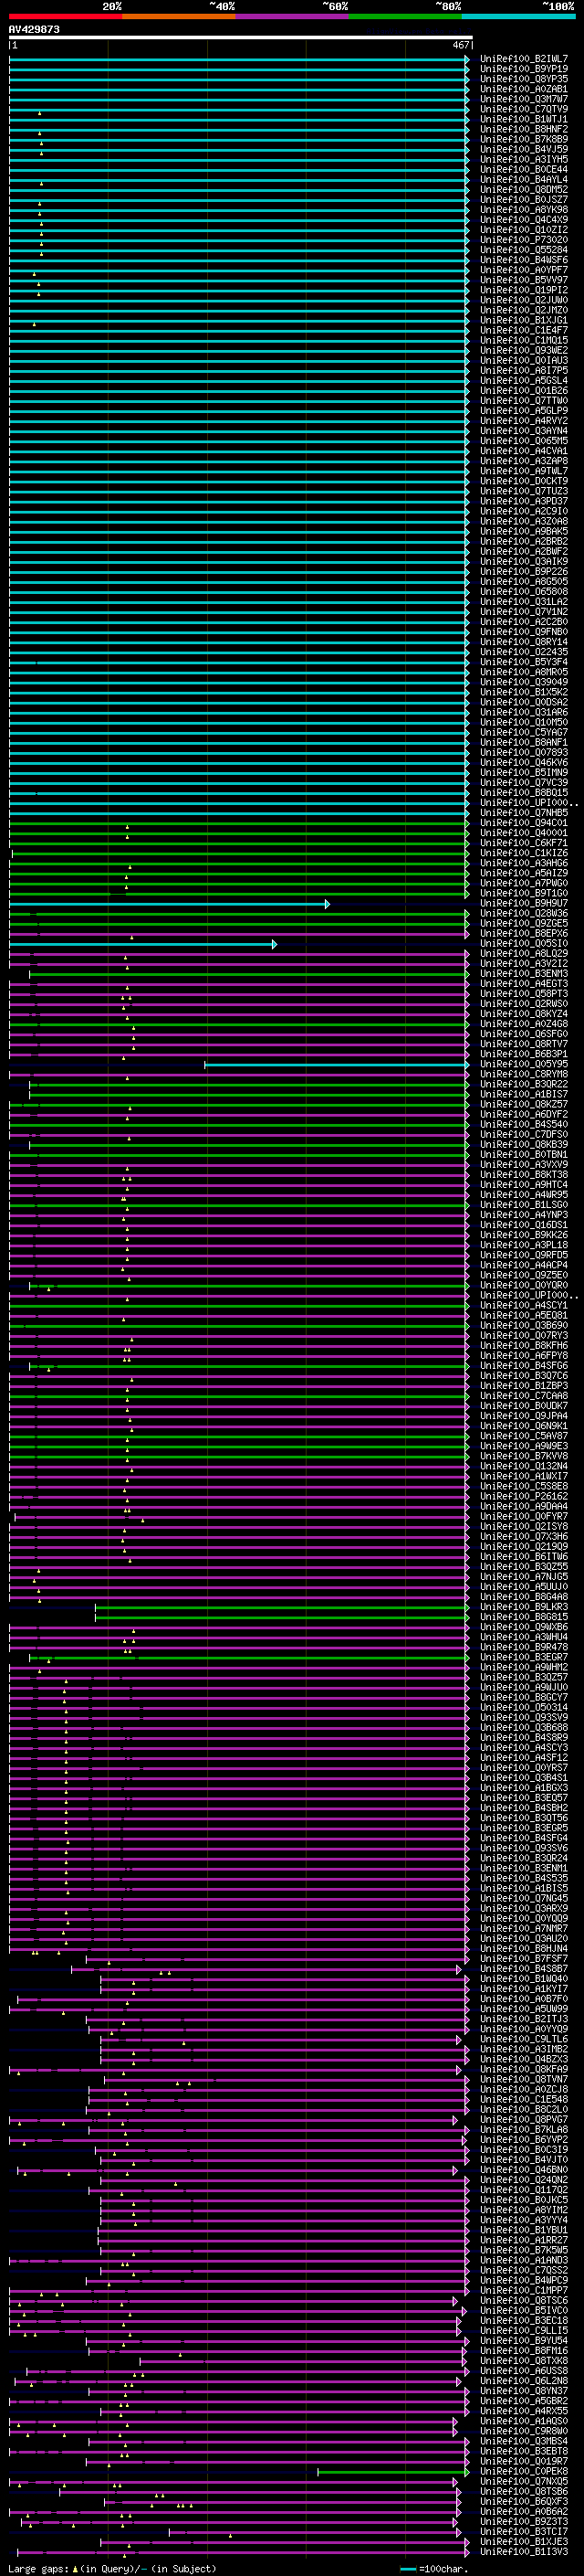
Task: Select the UniRef100_Q2JUW0 label
Action: [x=524, y=300]
